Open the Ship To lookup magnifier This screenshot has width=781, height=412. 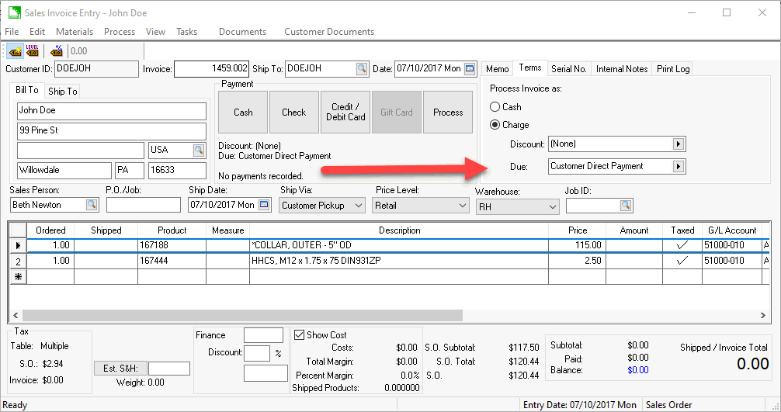[x=362, y=69]
